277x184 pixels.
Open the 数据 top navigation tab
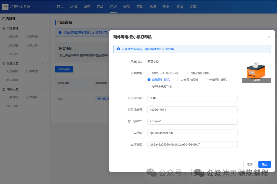point(153,7)
